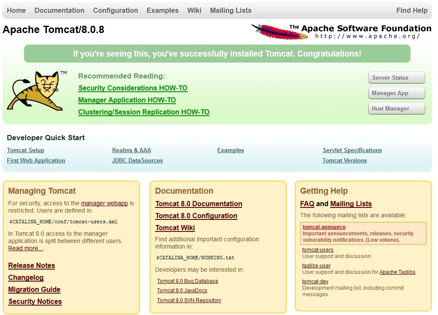Click the Recommended Reading: heading

pyautogui.click(x=122, y=76)
